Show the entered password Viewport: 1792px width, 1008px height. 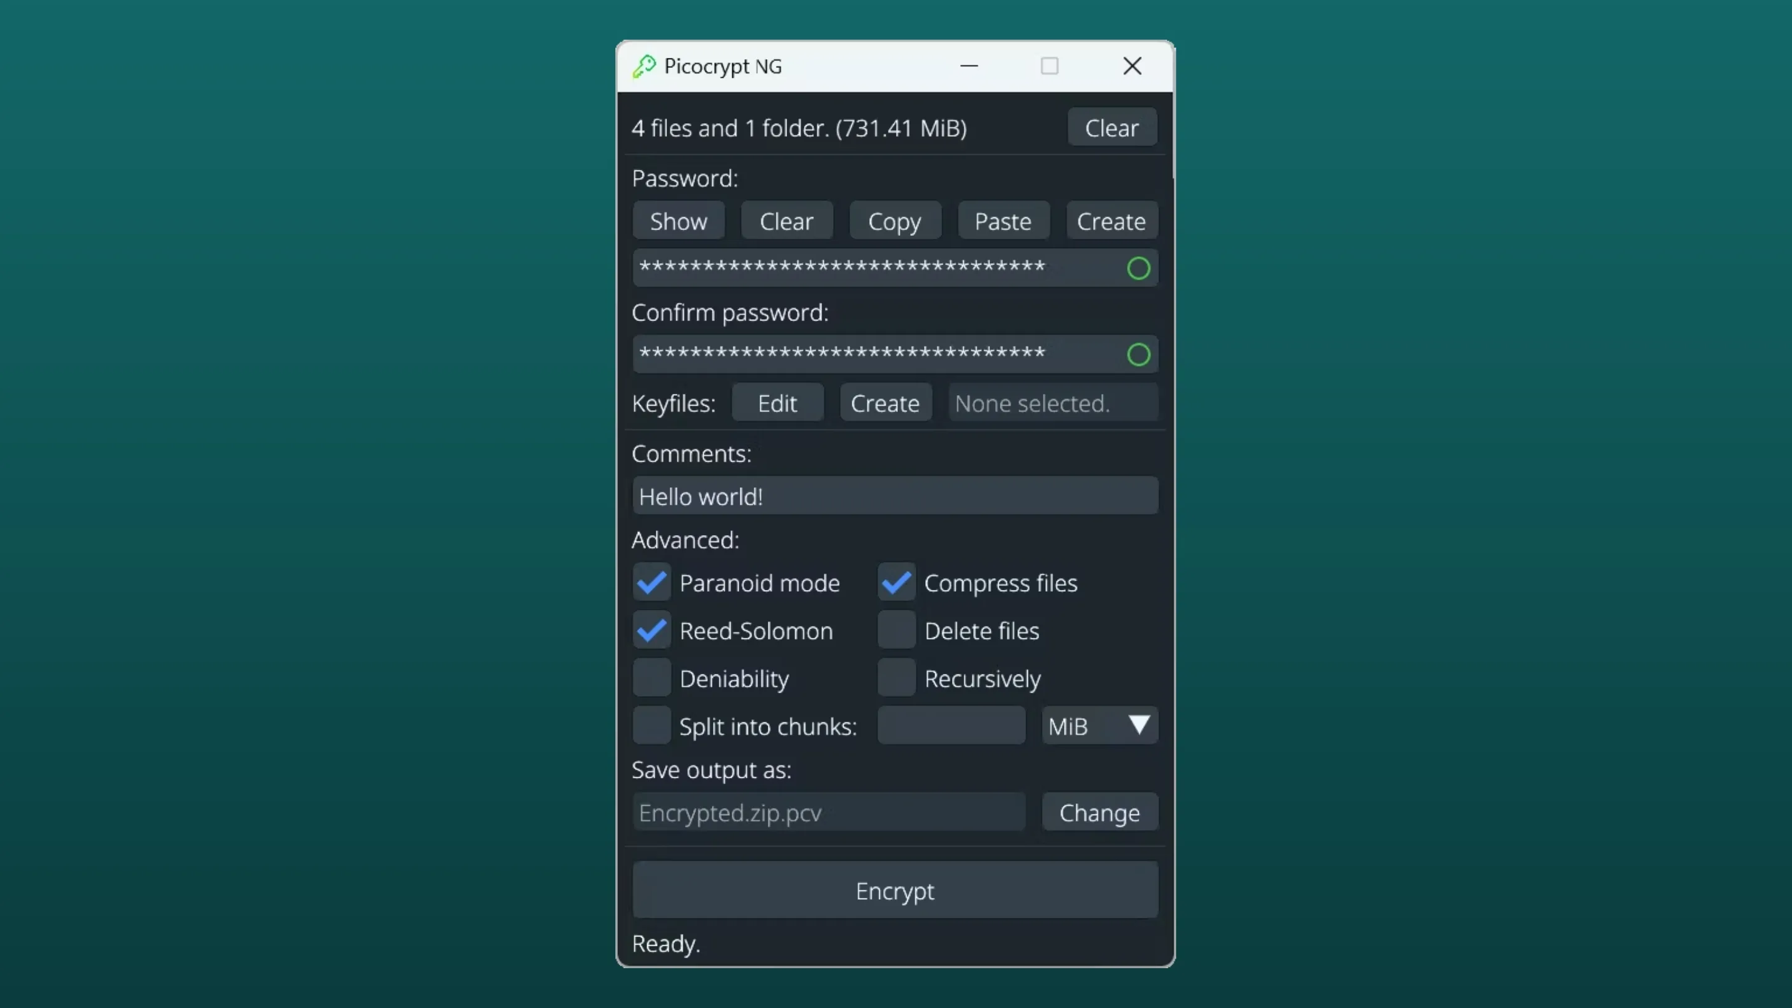(678, 220)
